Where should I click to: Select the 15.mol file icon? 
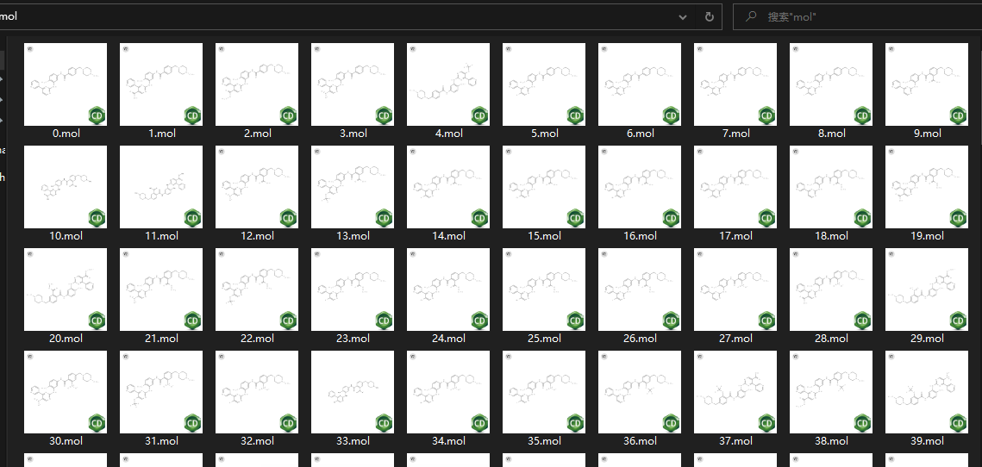[x=544, y=187]
